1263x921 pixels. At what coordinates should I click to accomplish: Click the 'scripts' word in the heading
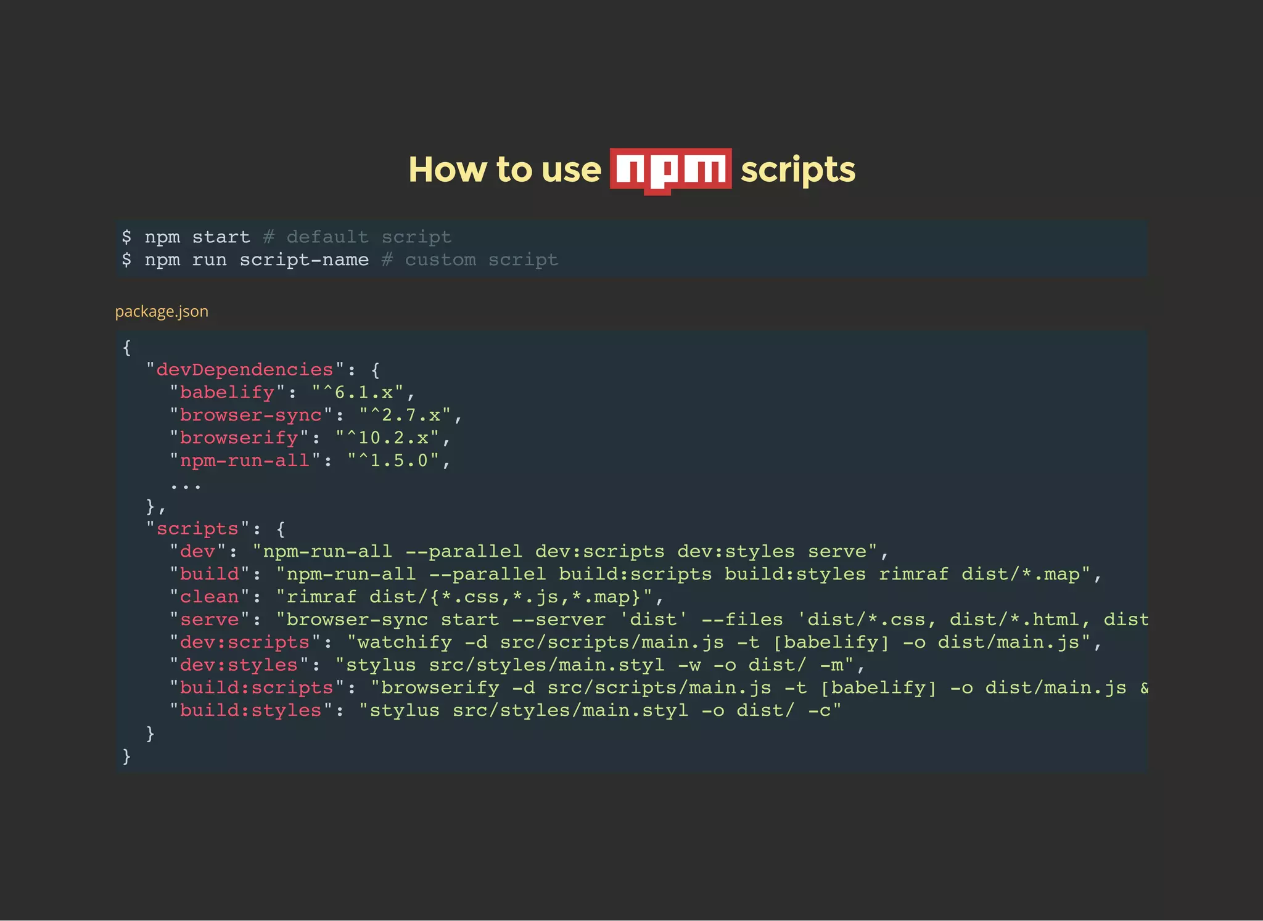pos(798,171)
